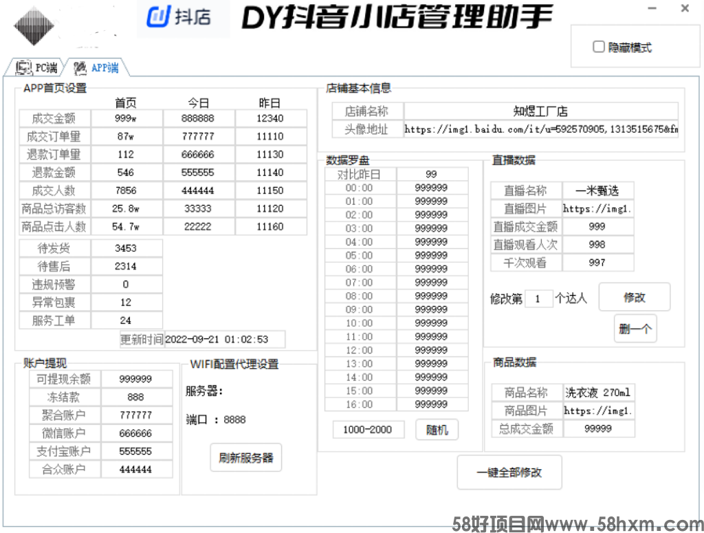Screen dimensions: 704x533
Task: Edit 直播名称 field 一米甄选
Action: tap(598, 191)
